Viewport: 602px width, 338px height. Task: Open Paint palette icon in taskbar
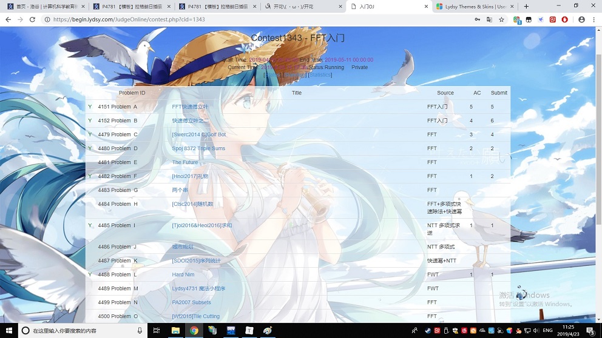[268, 330]
